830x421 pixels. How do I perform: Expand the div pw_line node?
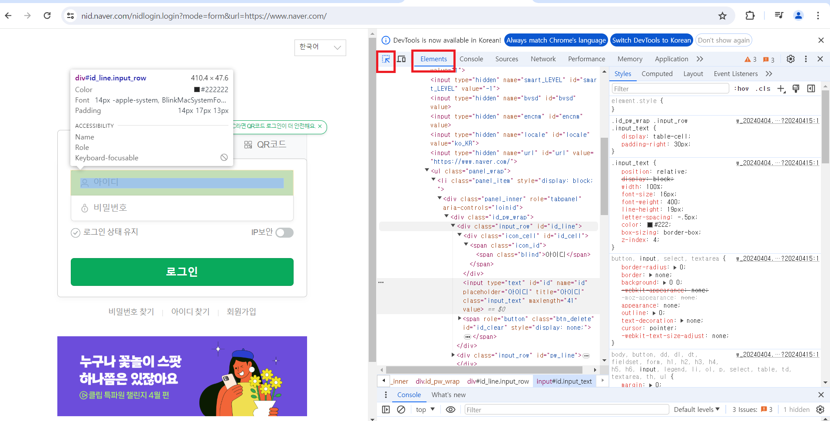453,355
